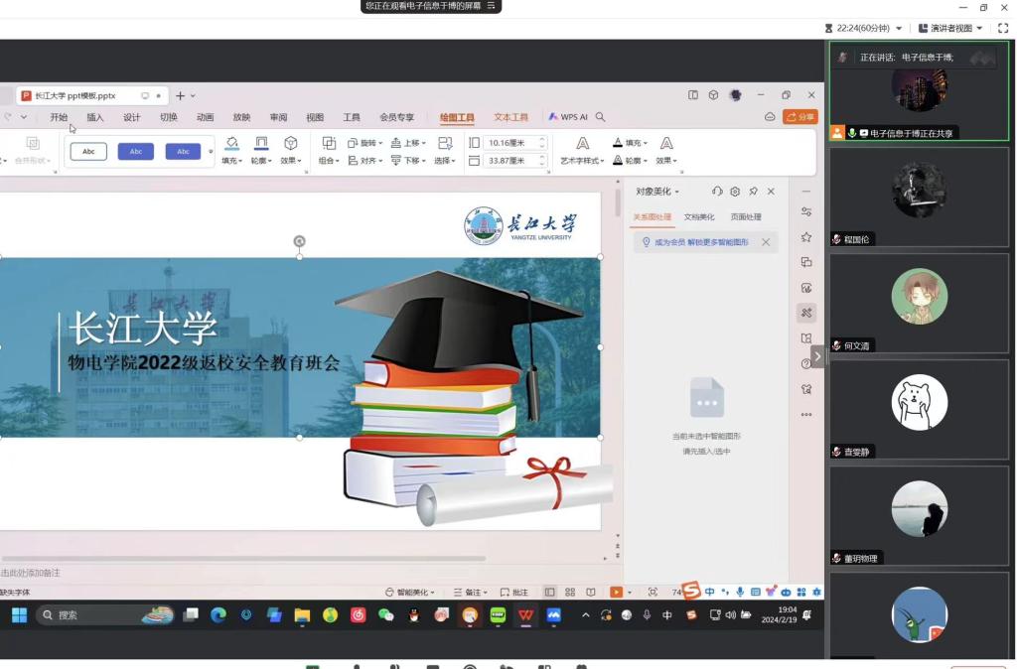Click the star icon in right sidebar

(x=806, y=237)
